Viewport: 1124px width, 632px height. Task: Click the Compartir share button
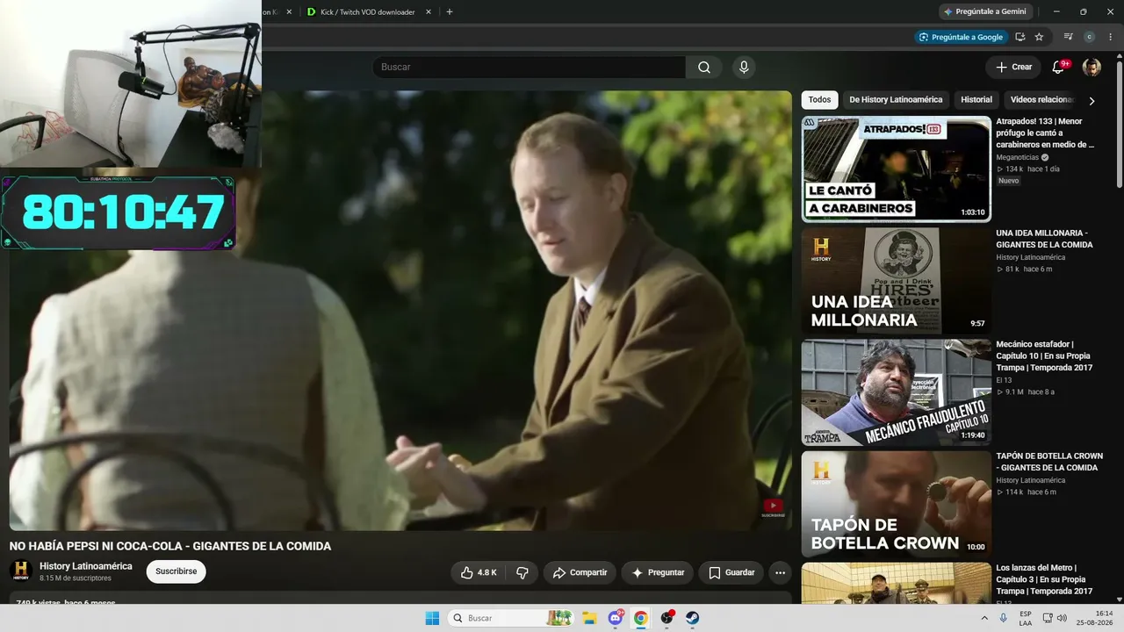[x=580, y=572]
